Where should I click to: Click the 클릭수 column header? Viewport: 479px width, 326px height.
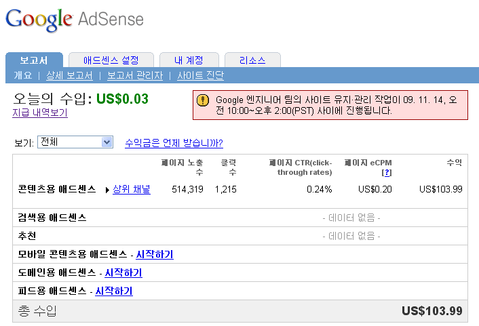(x=229, y=167)
